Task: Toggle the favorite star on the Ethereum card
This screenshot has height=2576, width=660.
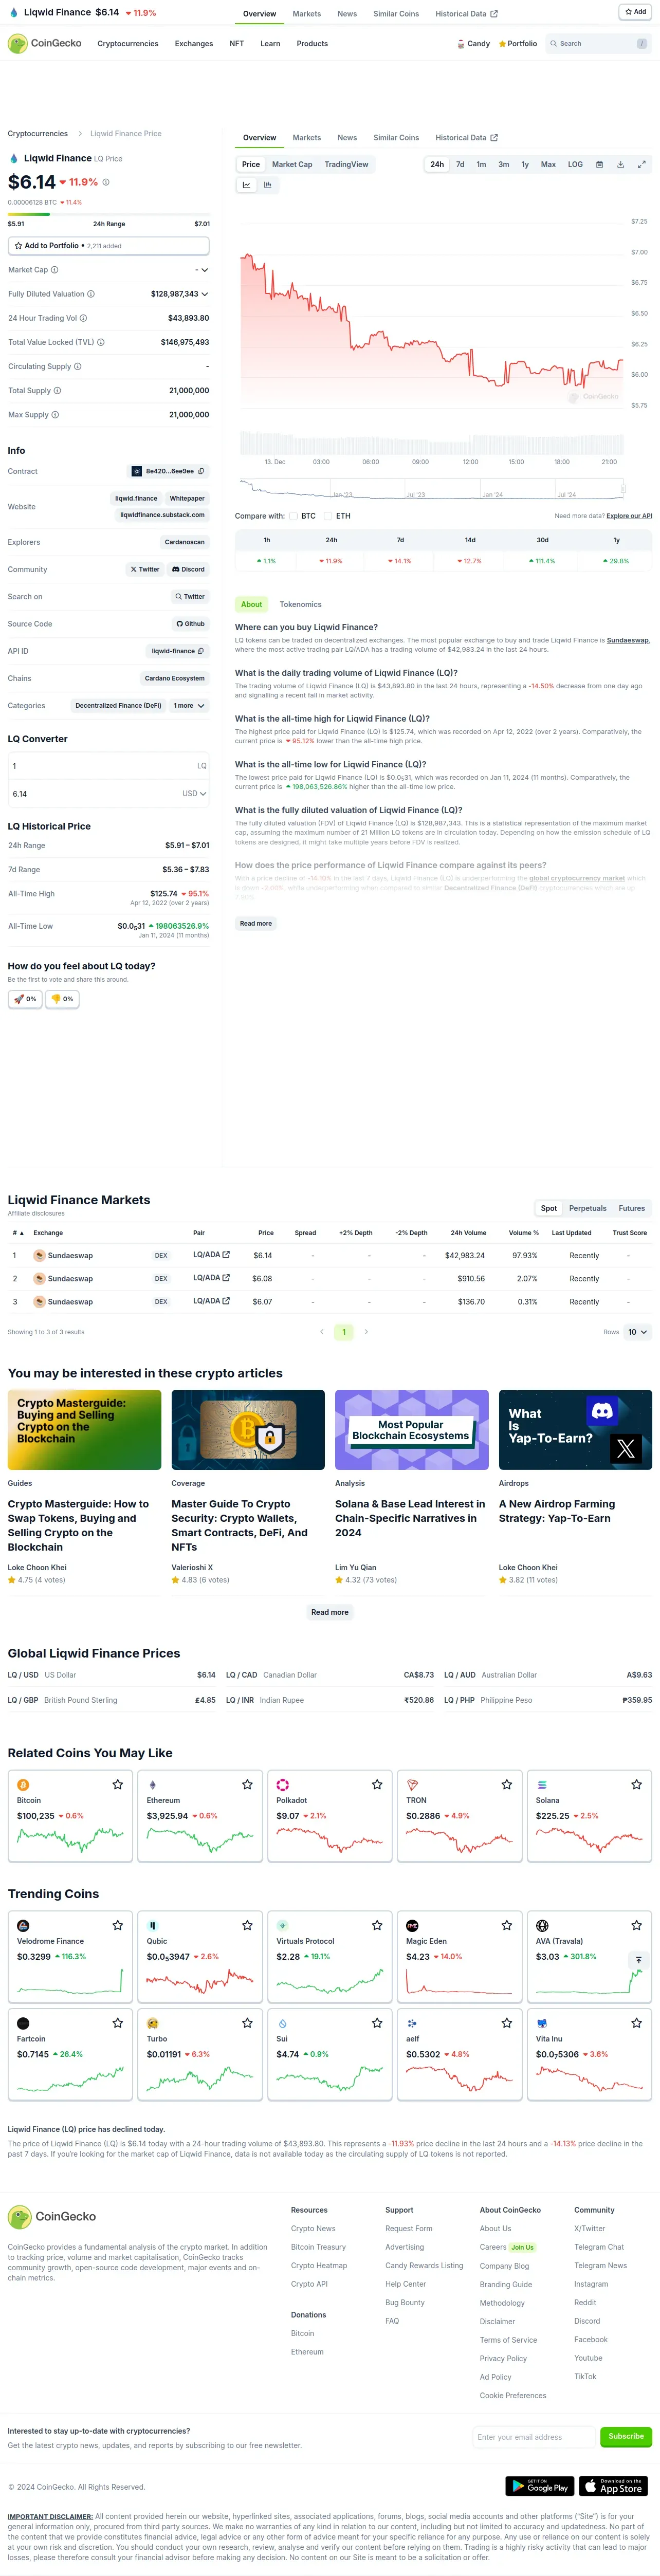Action: (x=247, y=1784)
